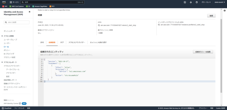
Task: Click the June 20, 2023 creation date
Action: [x=51, y=25]
